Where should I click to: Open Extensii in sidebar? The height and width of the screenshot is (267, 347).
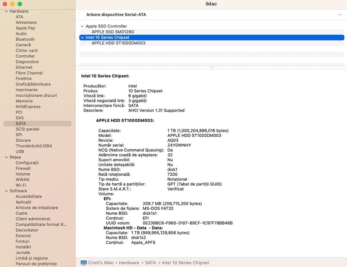coord(23,236)
